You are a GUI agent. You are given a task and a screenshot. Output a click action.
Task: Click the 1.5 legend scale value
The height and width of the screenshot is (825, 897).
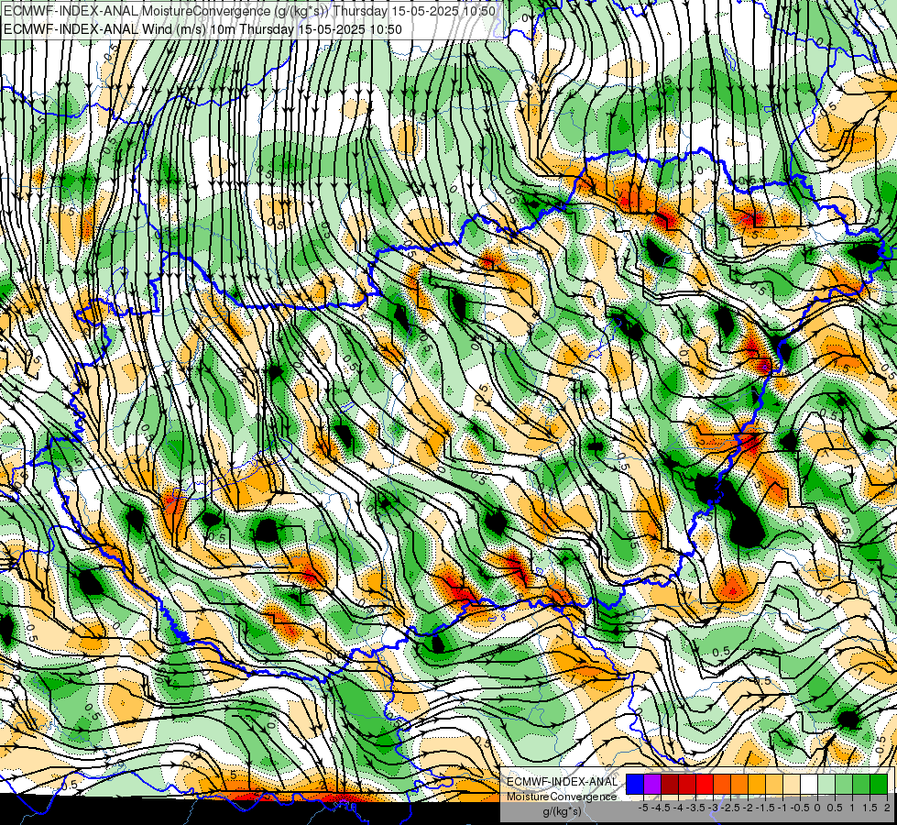[870, 808]
